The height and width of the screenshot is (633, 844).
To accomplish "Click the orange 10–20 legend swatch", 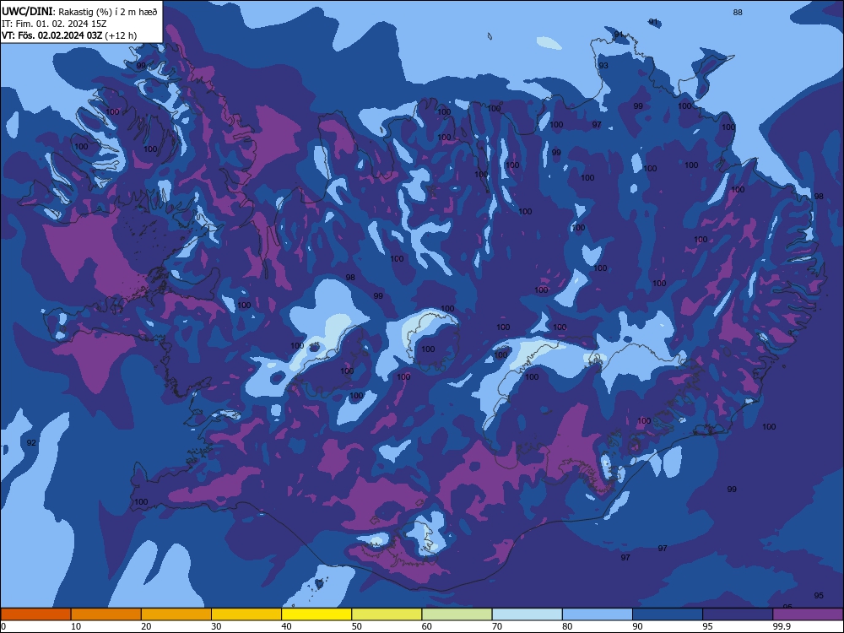I will click(106, 614).
